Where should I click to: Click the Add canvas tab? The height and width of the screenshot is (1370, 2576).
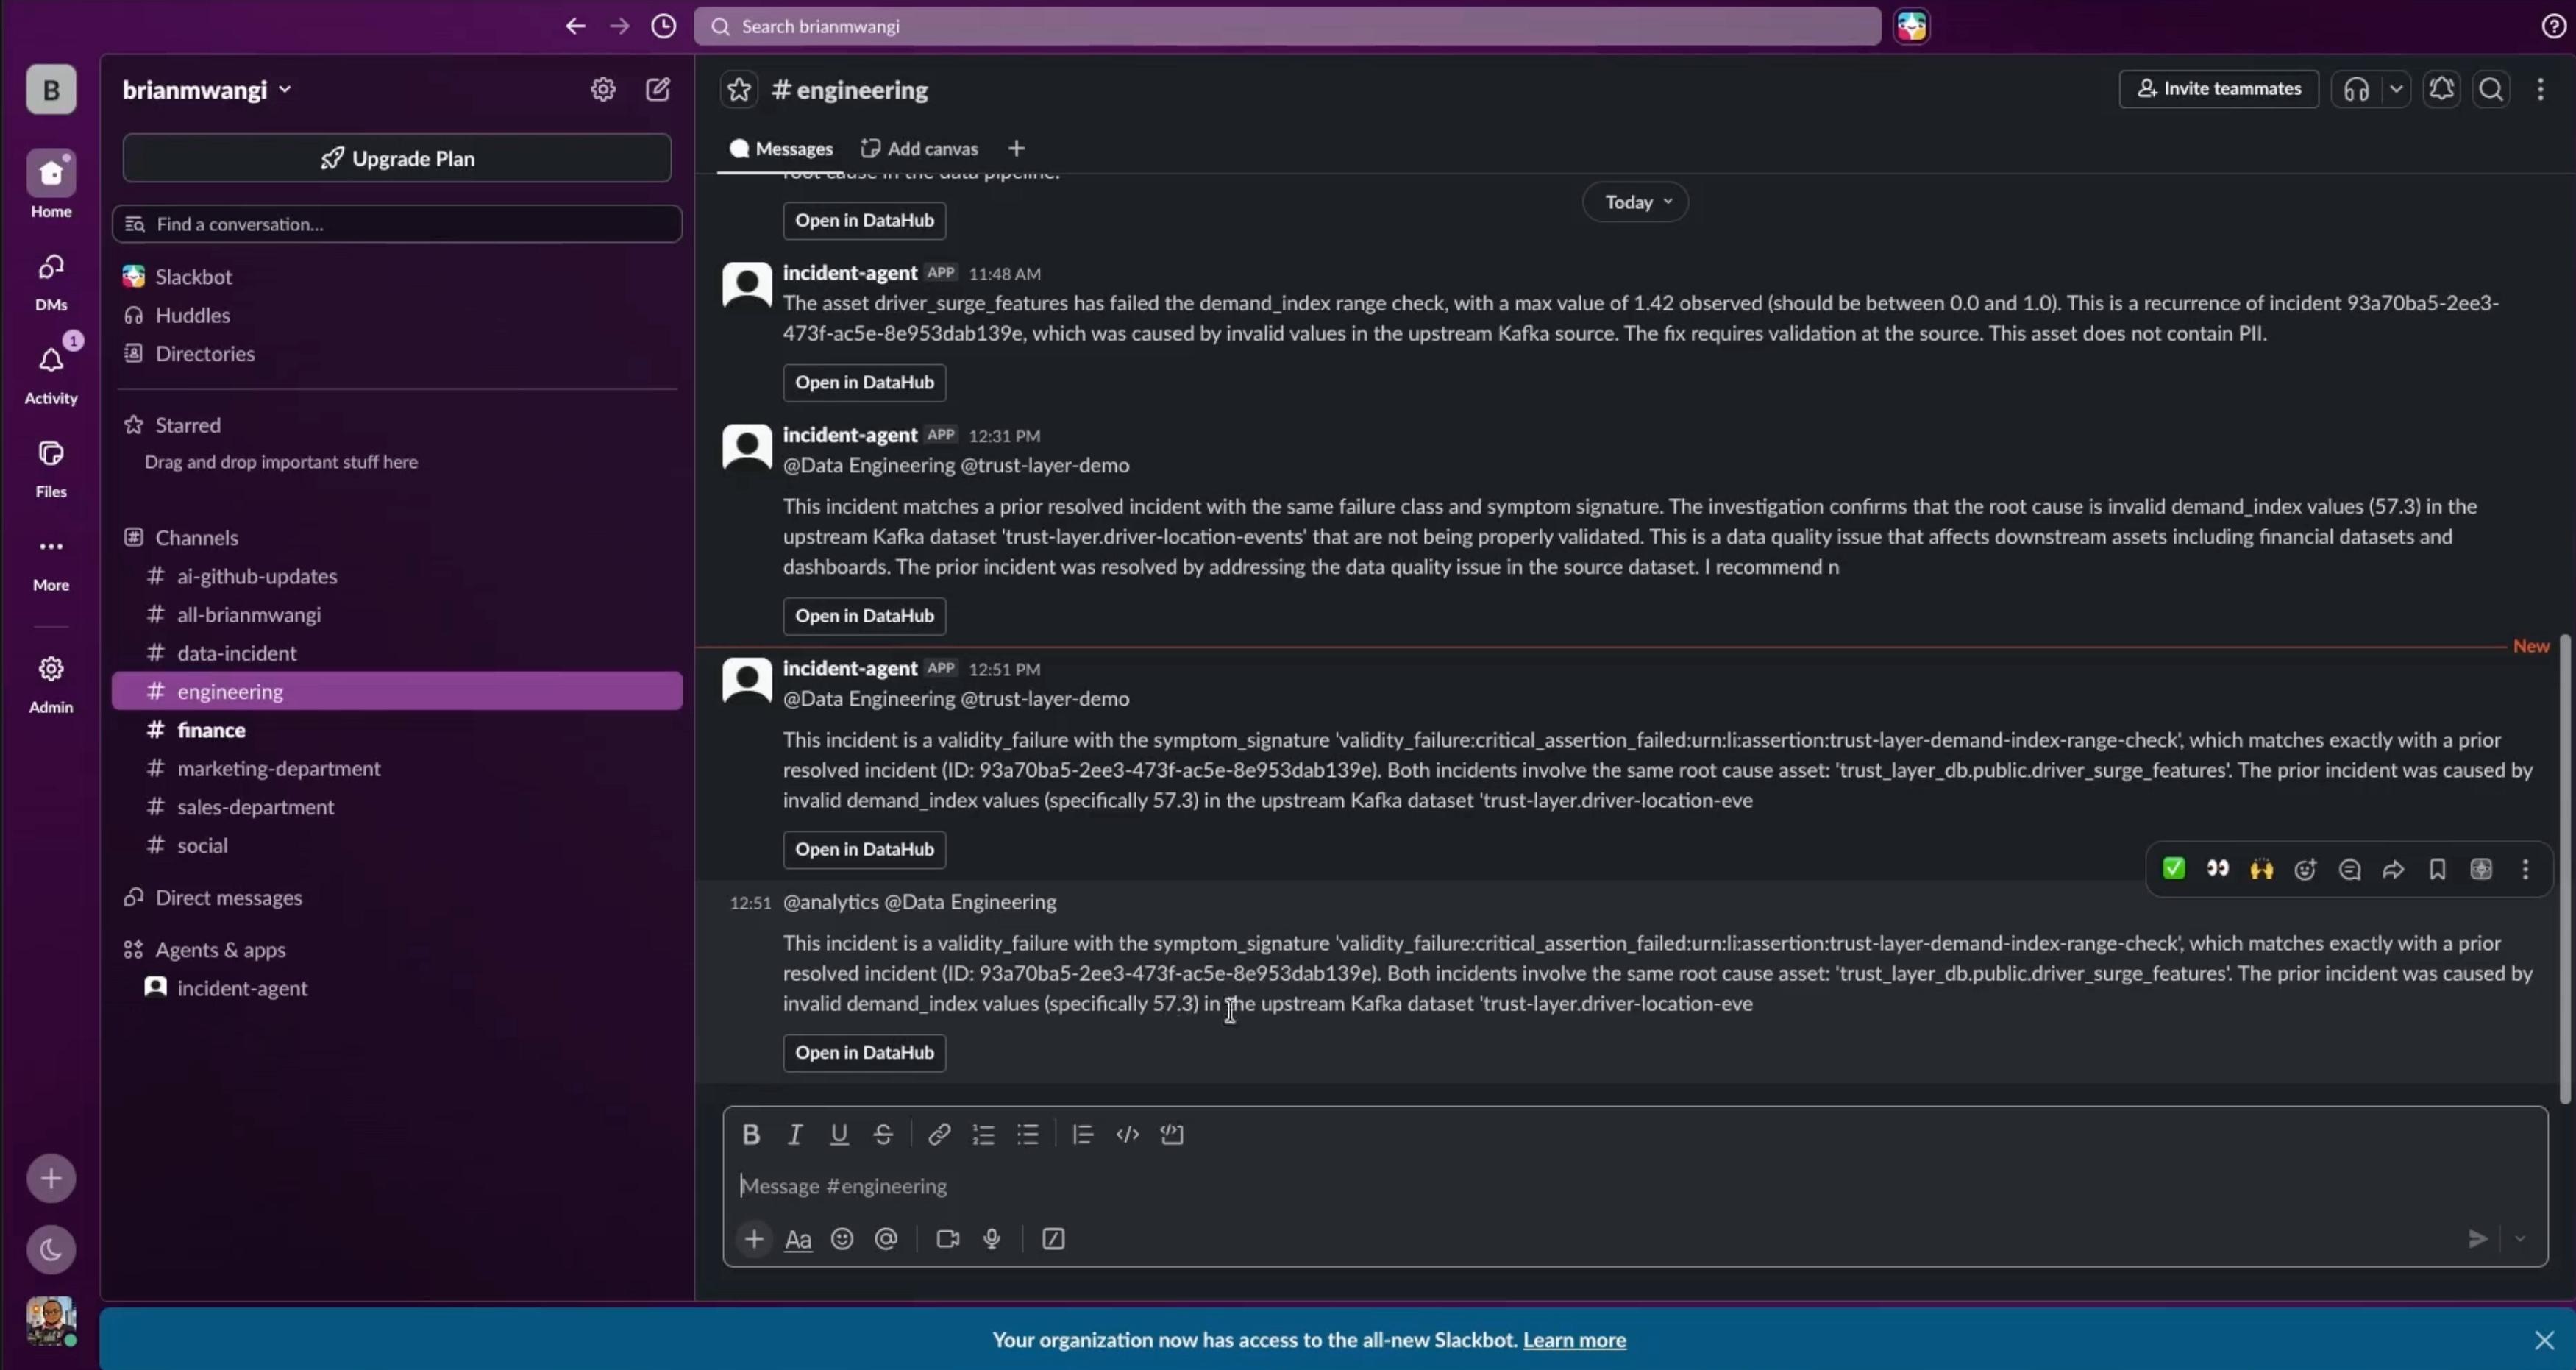click(920, 148)
